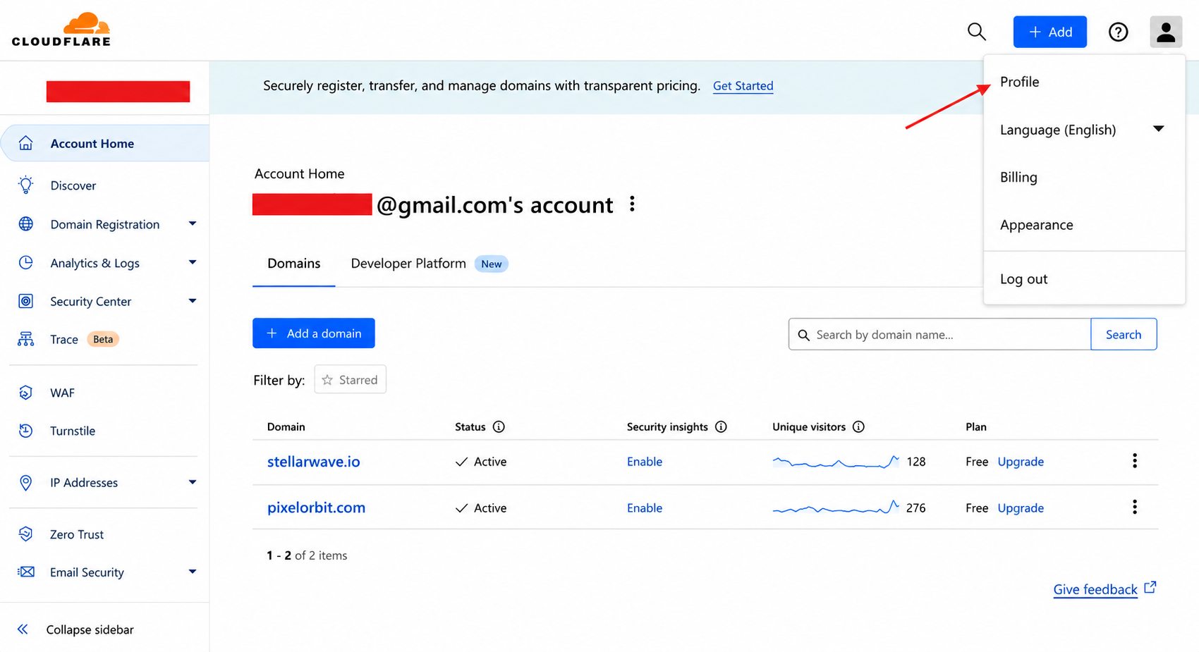Viewport: 1199px width, 652px height.
Task: Click the Zero Trust shield icon
Action: pyautogui.click(x=26, y=534)
